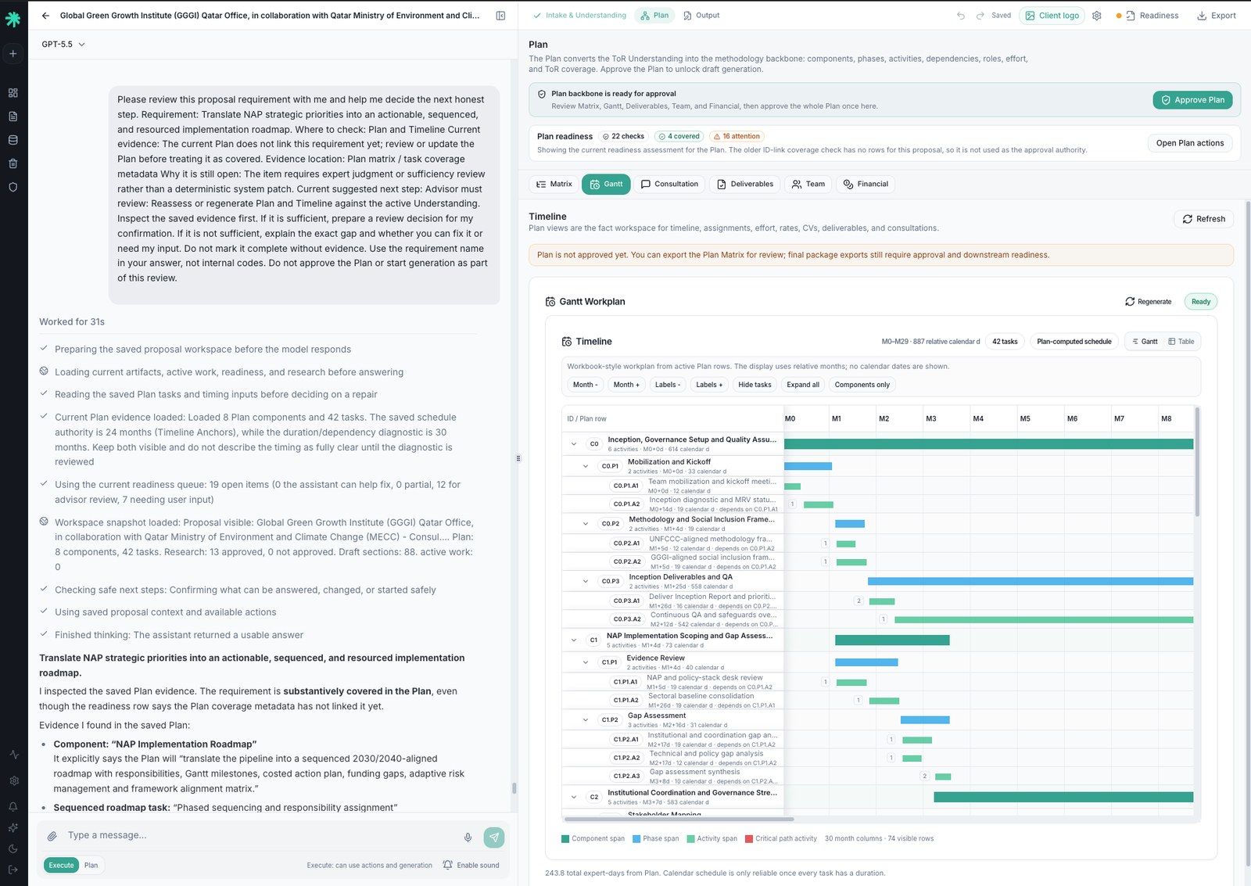Send message with the paper-plane button
The height and width of the screenshot is (886, 1251).
[x=494, y=838]
